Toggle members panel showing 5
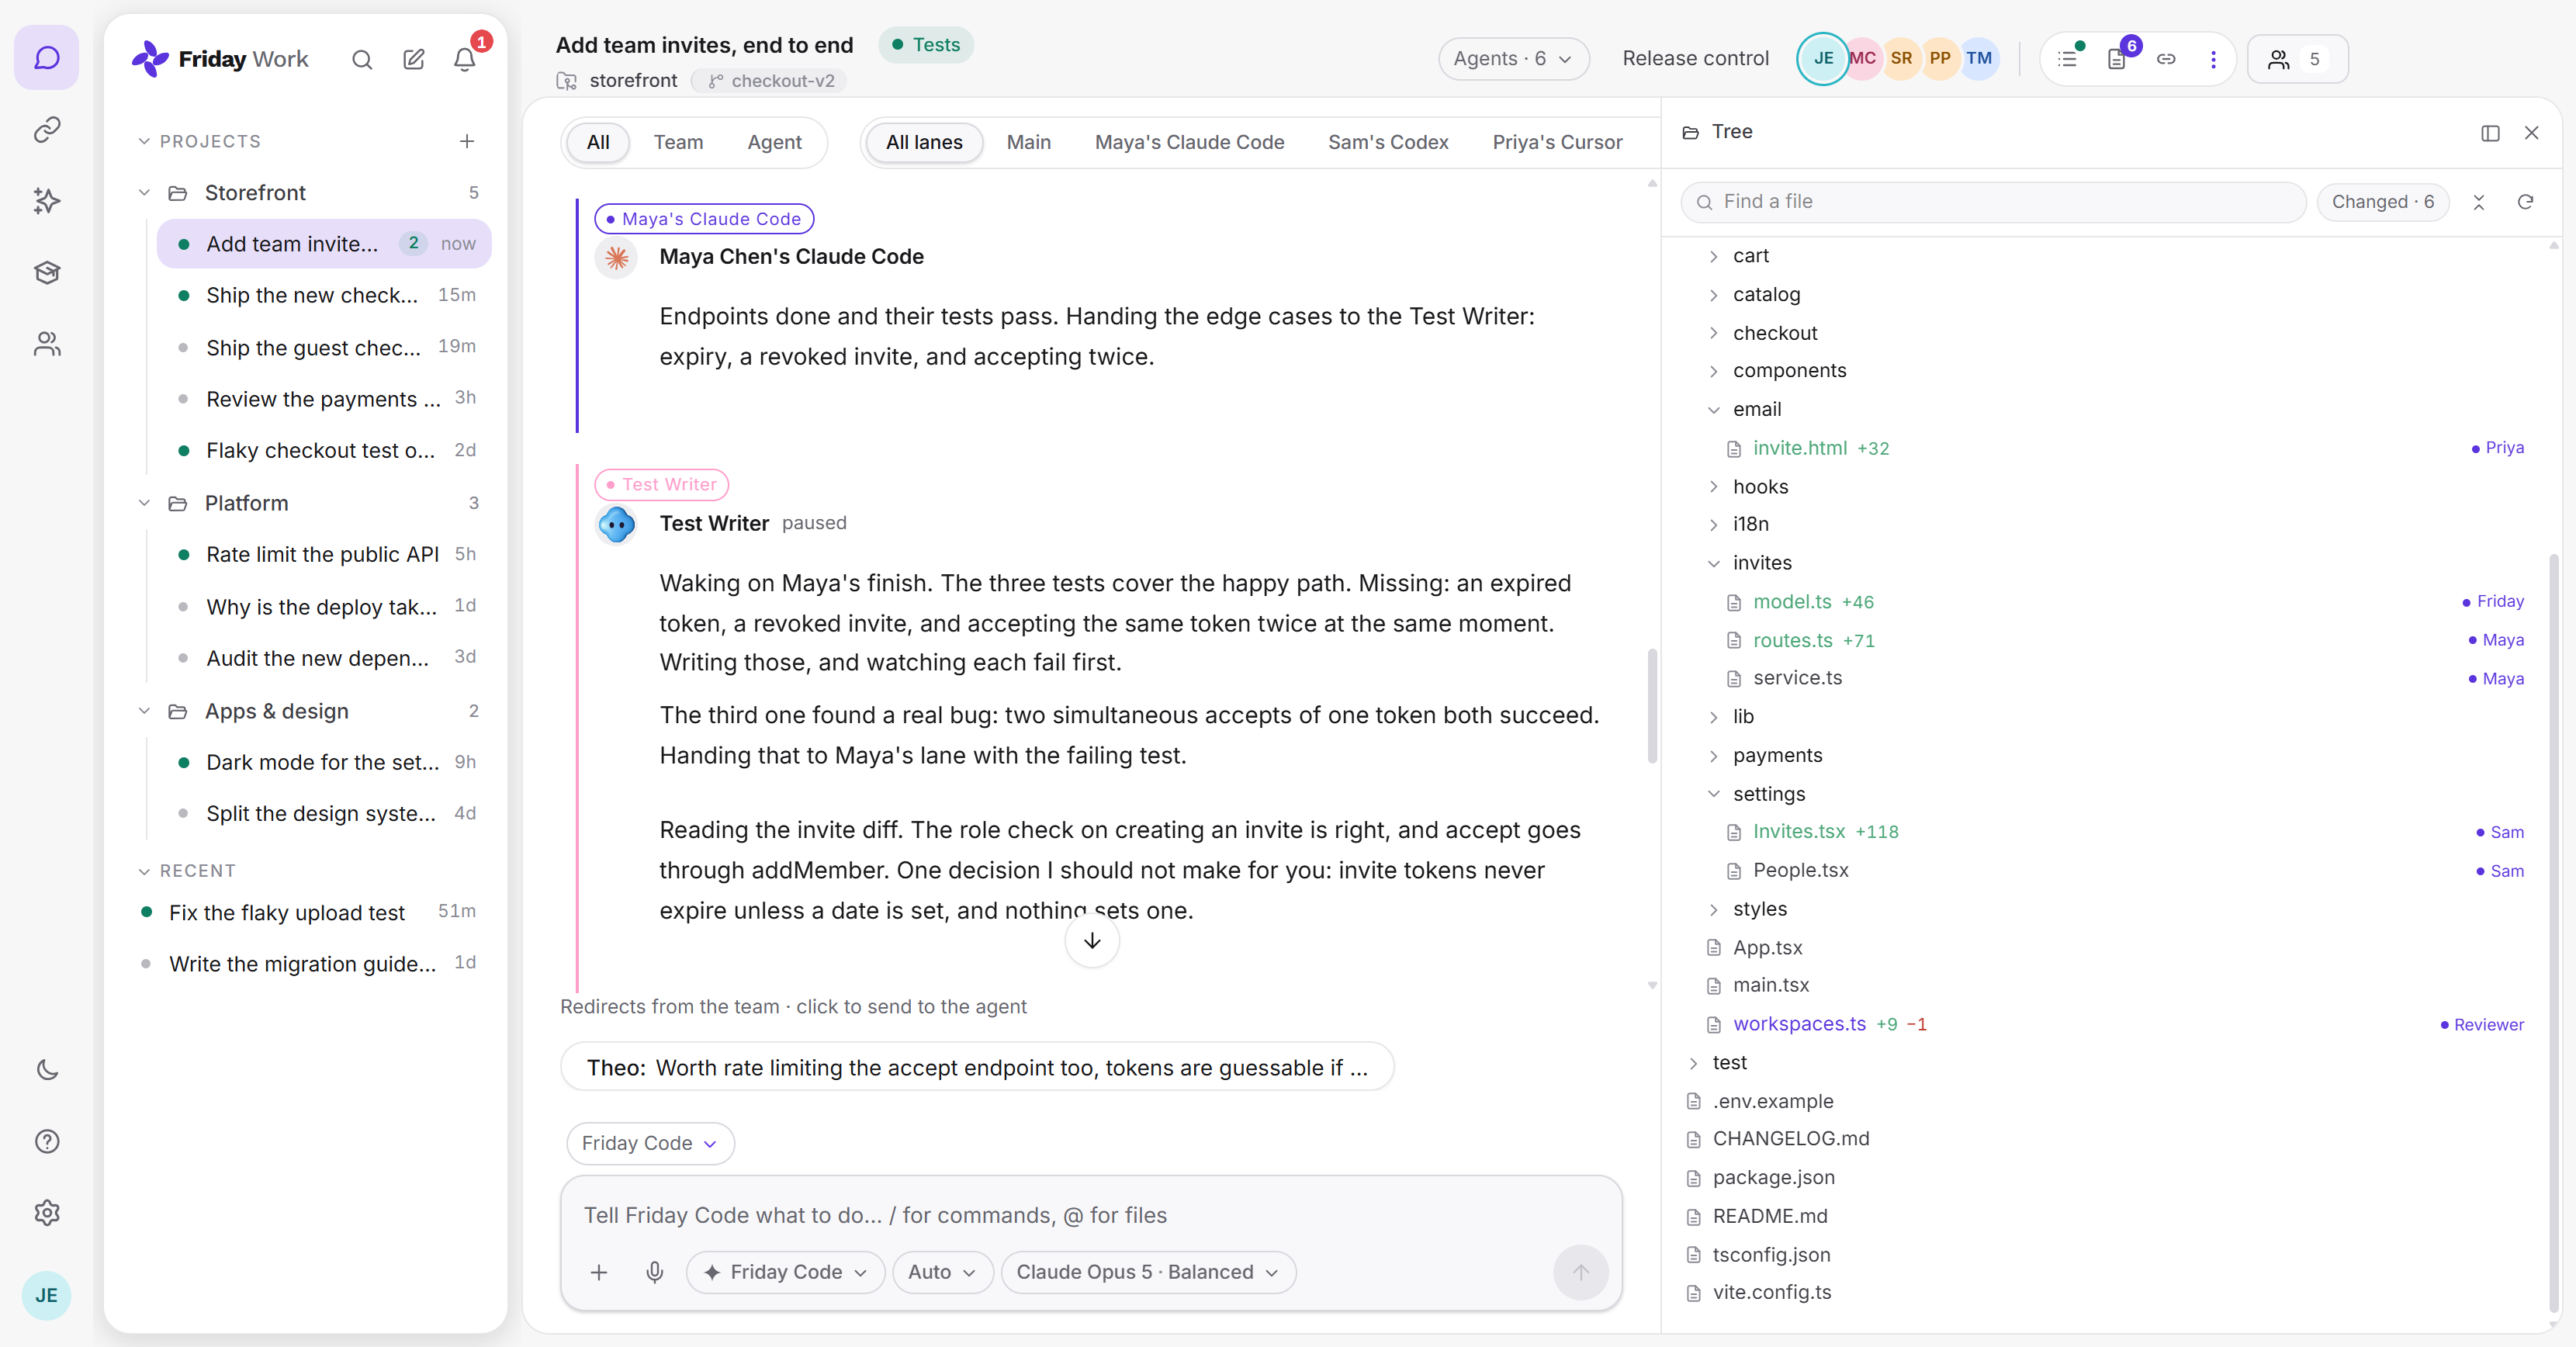Image resolution: width=2576 pixels, height=1347 pixels. coord(2297,59)
